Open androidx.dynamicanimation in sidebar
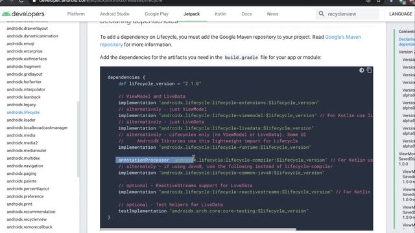 (x=32, y=36)
